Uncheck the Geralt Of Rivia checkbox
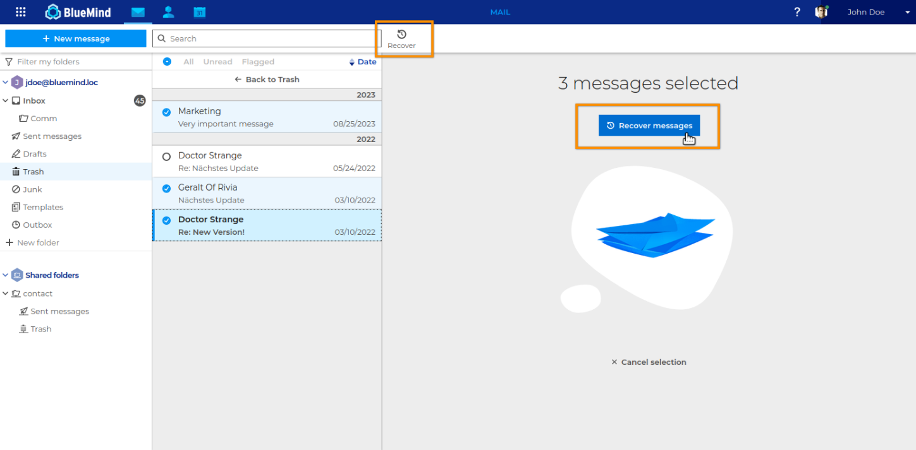This screenshot has height=450, width=916. tap(166, 188)
